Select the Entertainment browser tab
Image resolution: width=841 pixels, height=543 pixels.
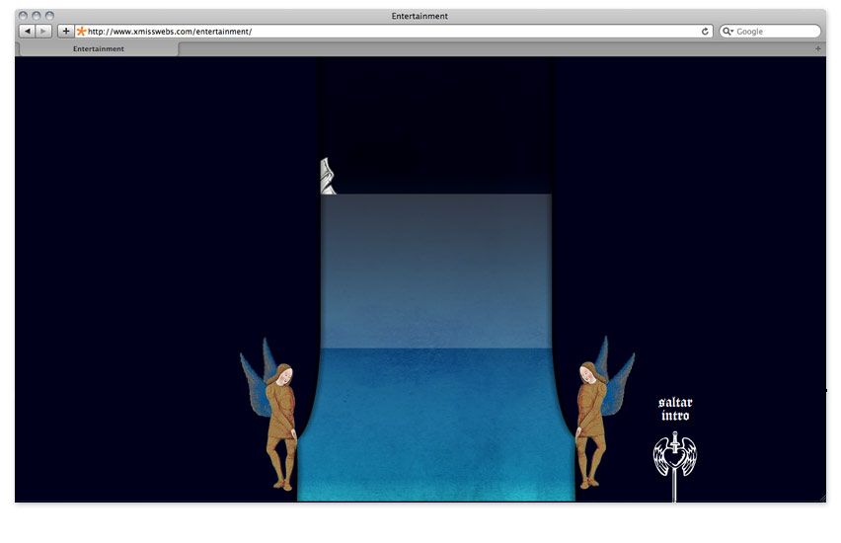99,48
